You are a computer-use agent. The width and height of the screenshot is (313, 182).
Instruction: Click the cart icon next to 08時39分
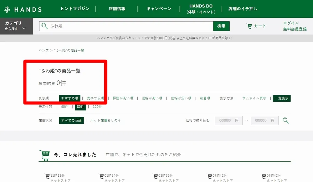point(155,176)
